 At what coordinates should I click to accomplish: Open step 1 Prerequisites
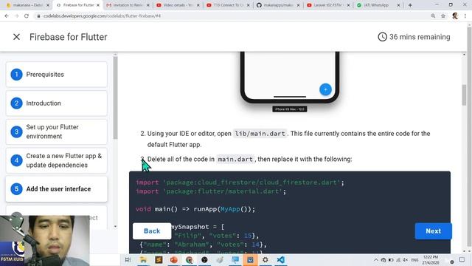(x=57, y=75)
